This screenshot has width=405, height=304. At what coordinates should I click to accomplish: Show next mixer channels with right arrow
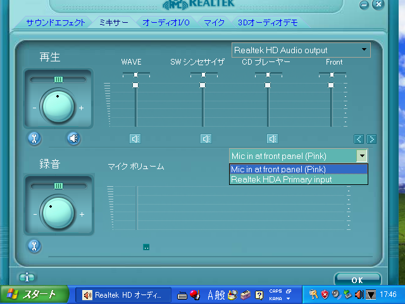point(371,139)
